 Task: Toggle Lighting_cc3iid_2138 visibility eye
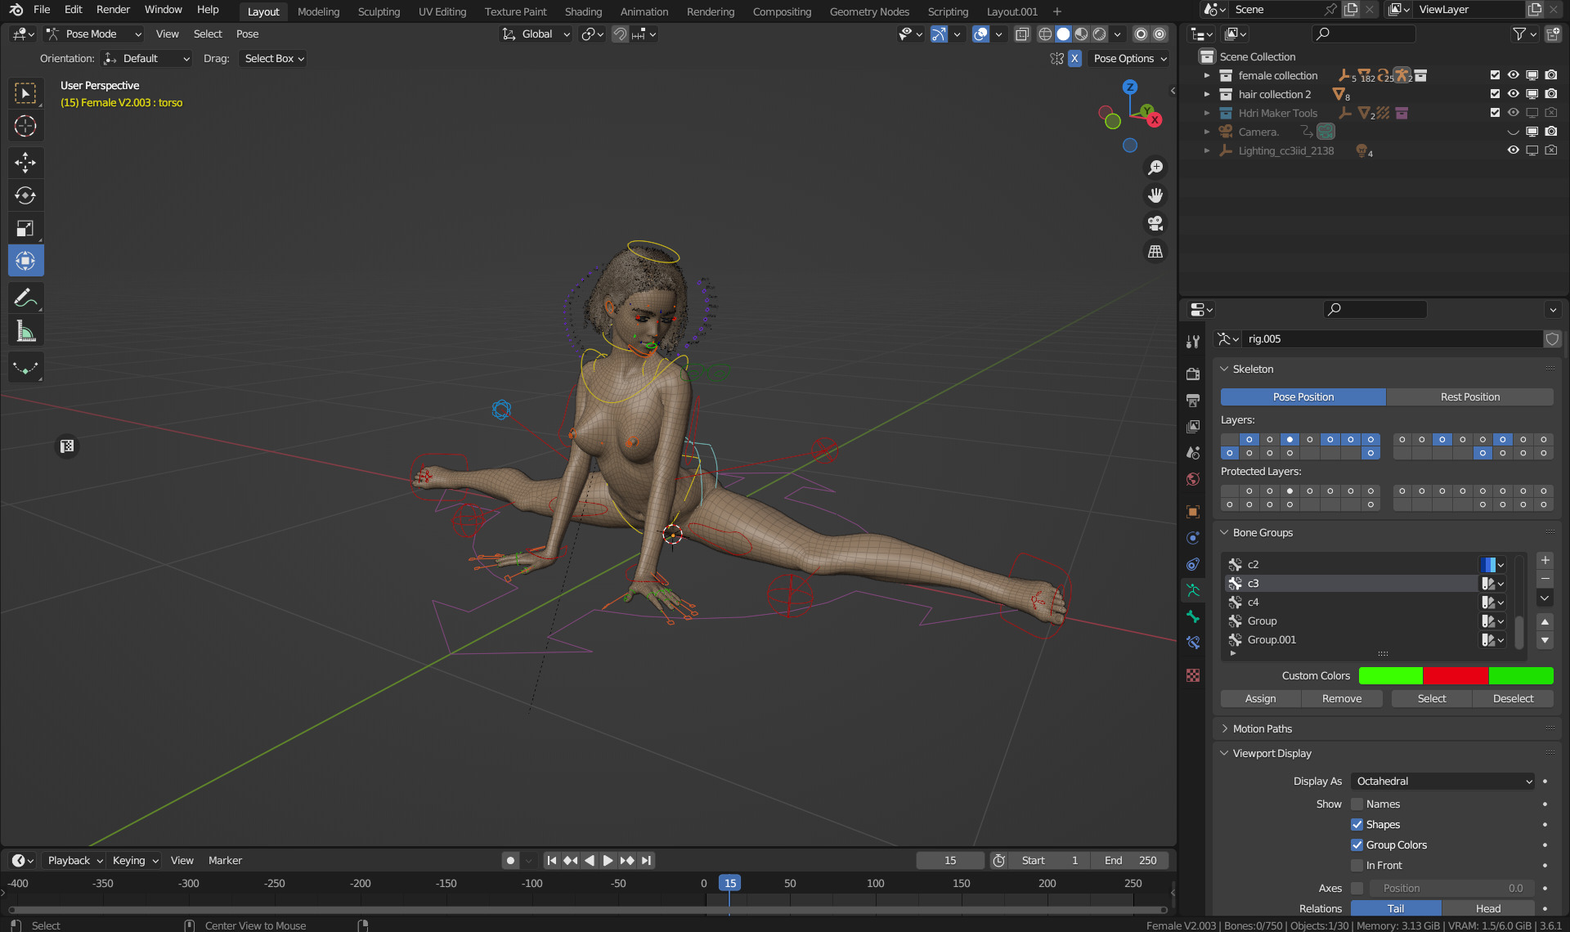(1513, 150)
